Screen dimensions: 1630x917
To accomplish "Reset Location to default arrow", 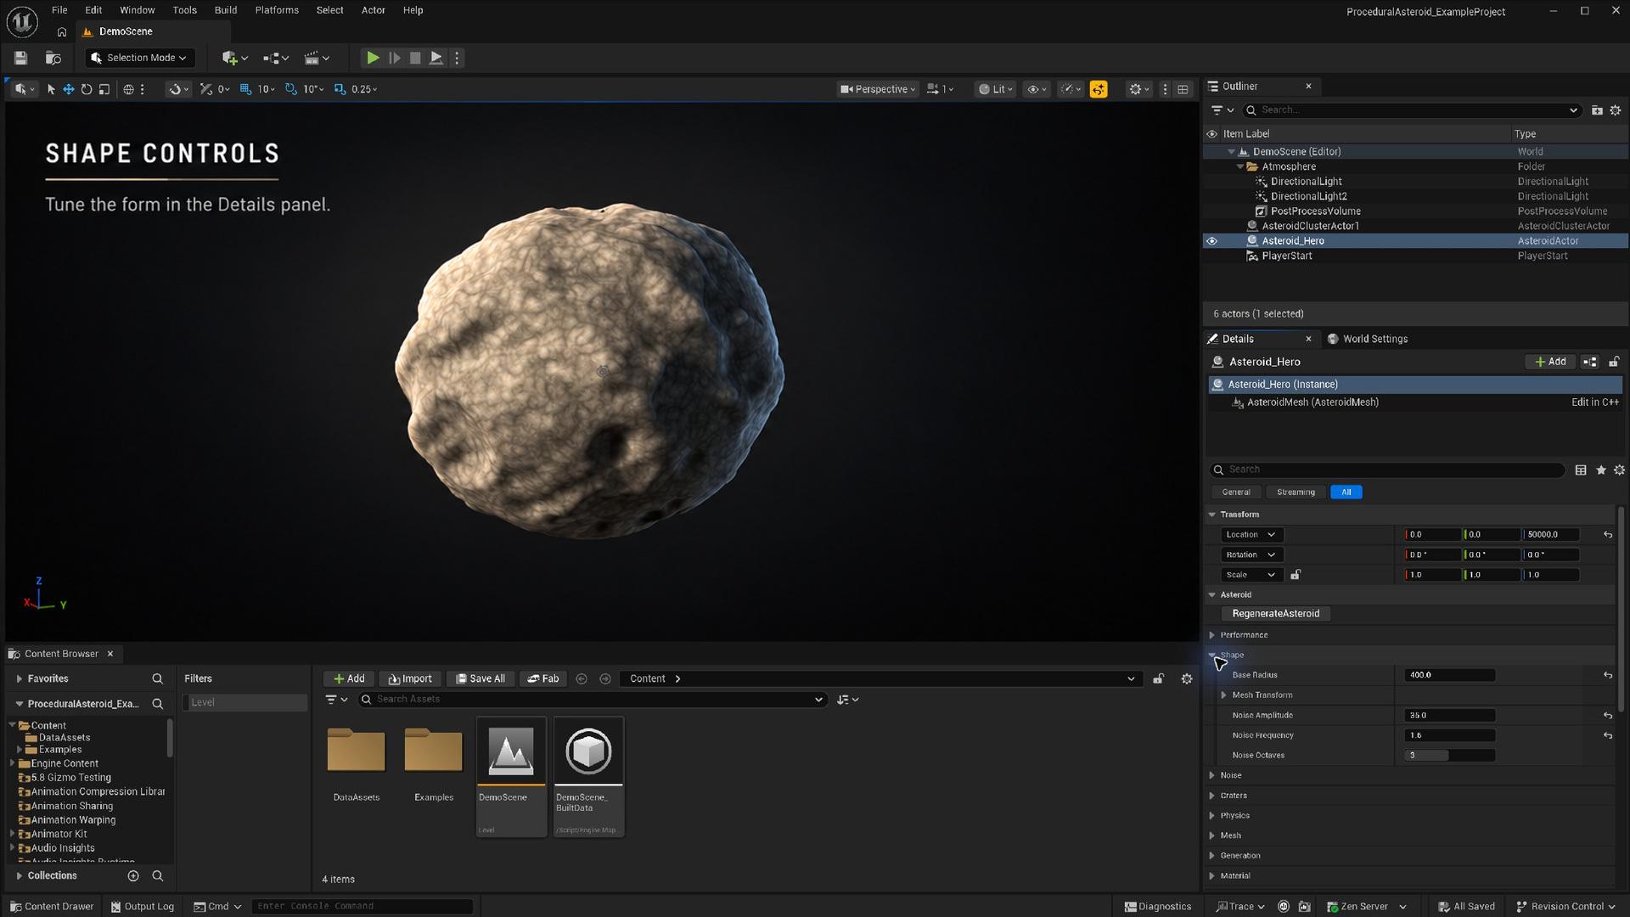I will tap(1607, 535).
